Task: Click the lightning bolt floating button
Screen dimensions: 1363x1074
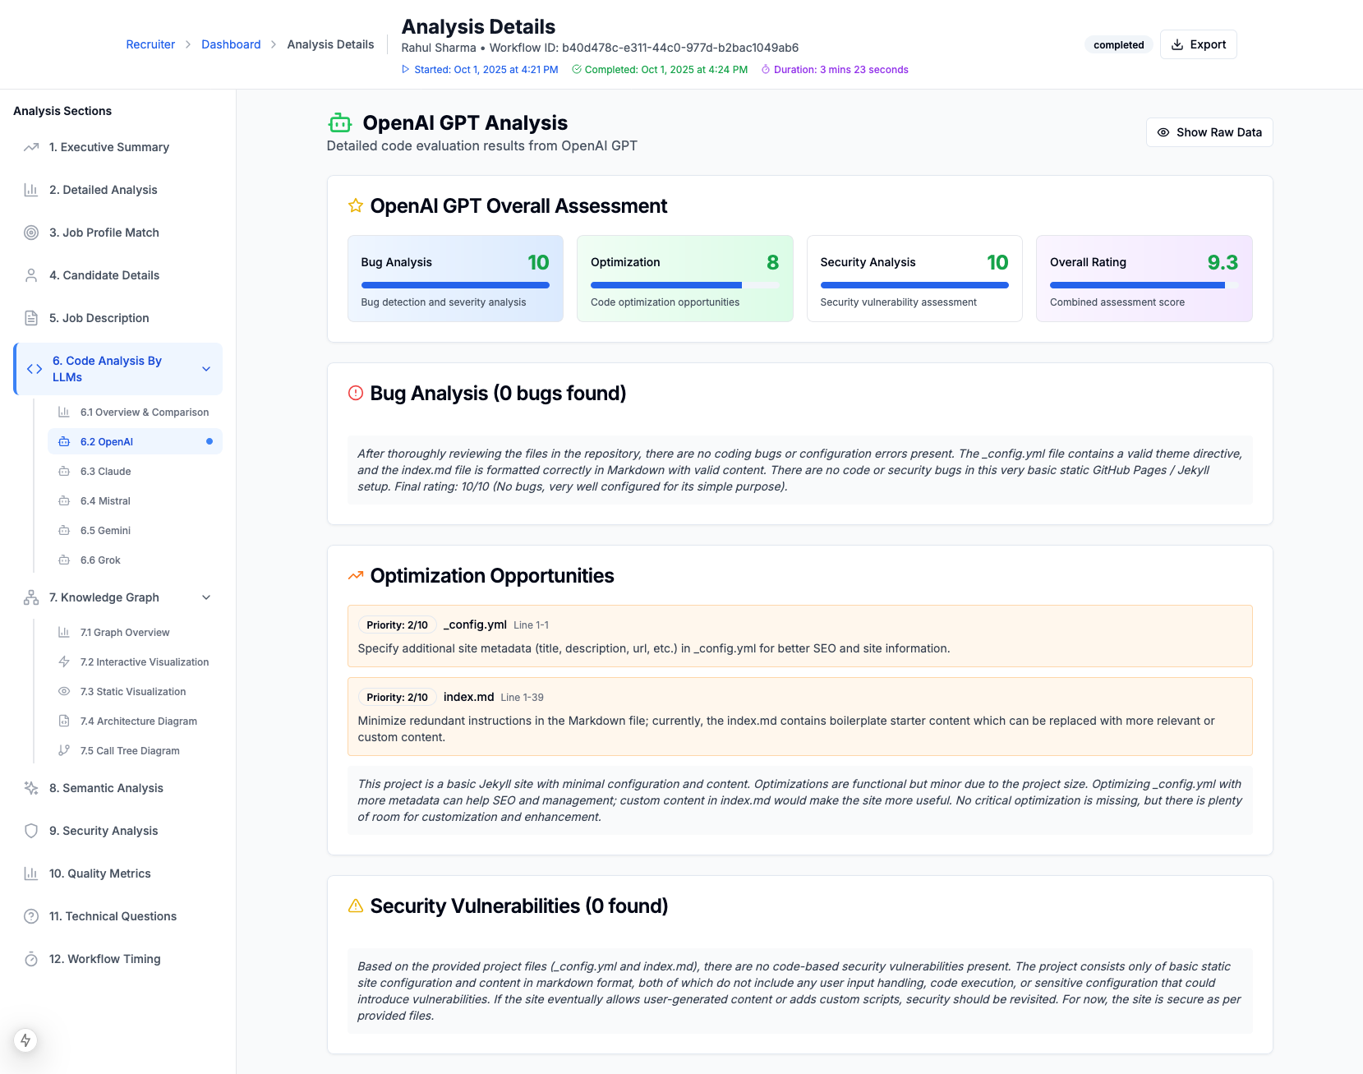Action: tap(25, 1040)
